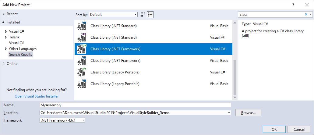Open Visual Studio Installer link
The image size is (314, 135).
(37, 96)
